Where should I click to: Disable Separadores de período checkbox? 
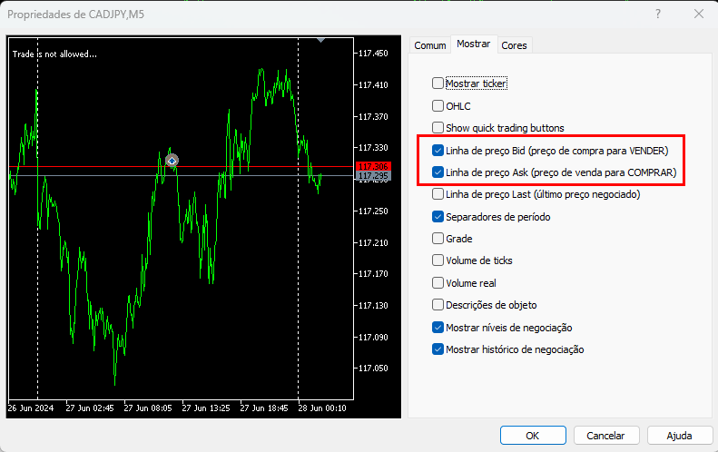[438, 217]
